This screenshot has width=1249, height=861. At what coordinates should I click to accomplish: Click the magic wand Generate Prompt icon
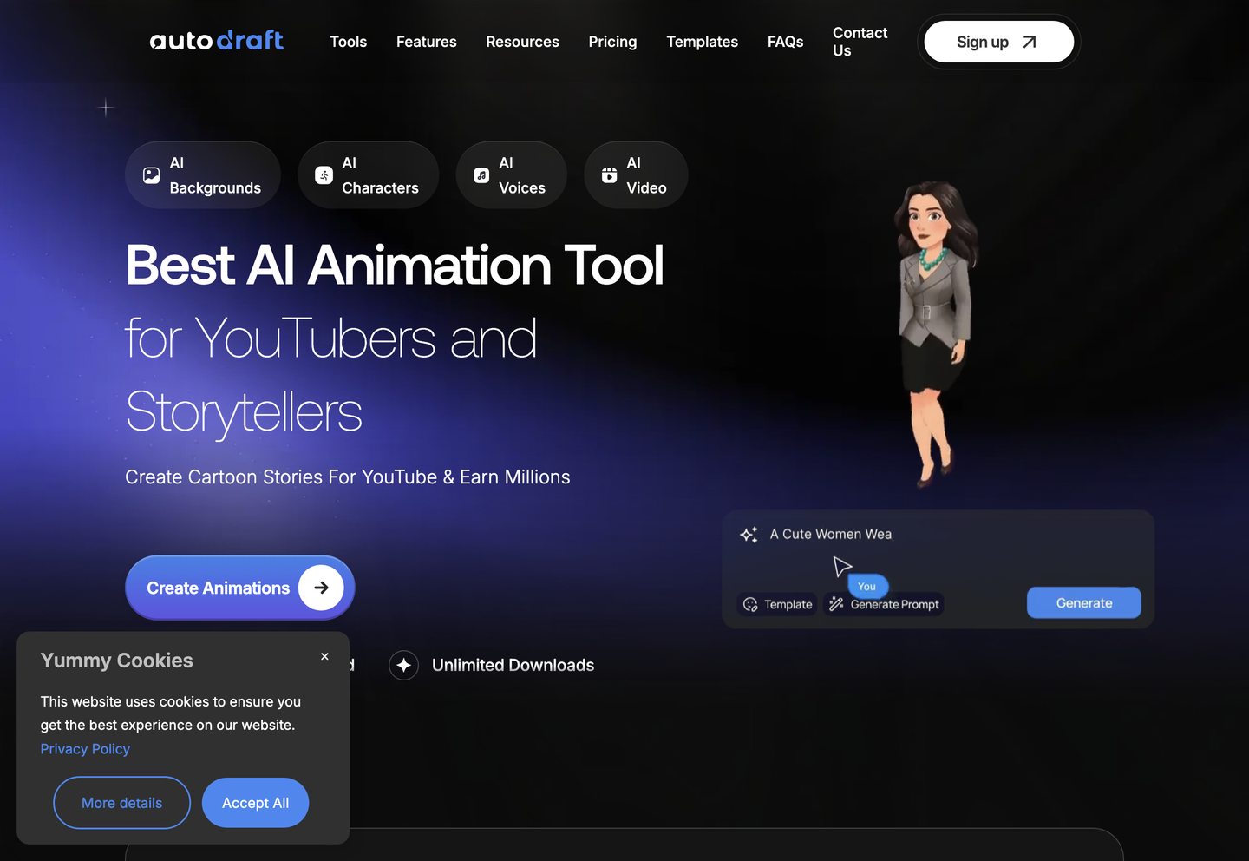(x=836, y=604)
